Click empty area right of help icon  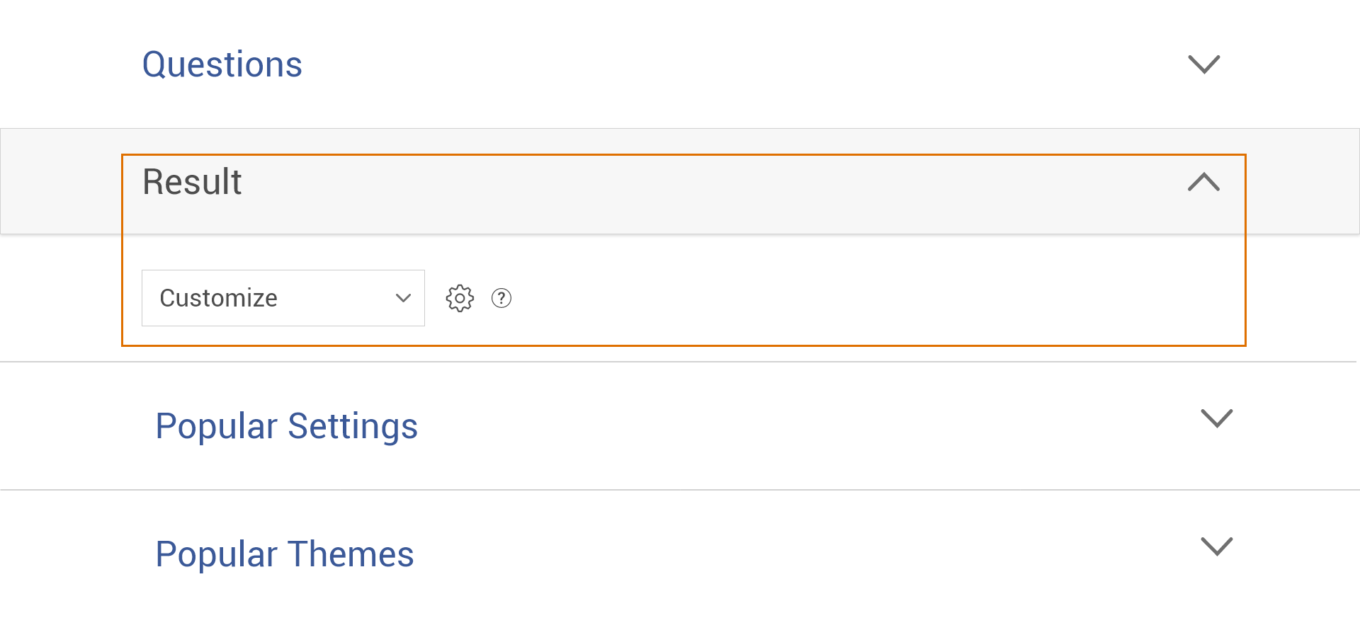[850, 298]
